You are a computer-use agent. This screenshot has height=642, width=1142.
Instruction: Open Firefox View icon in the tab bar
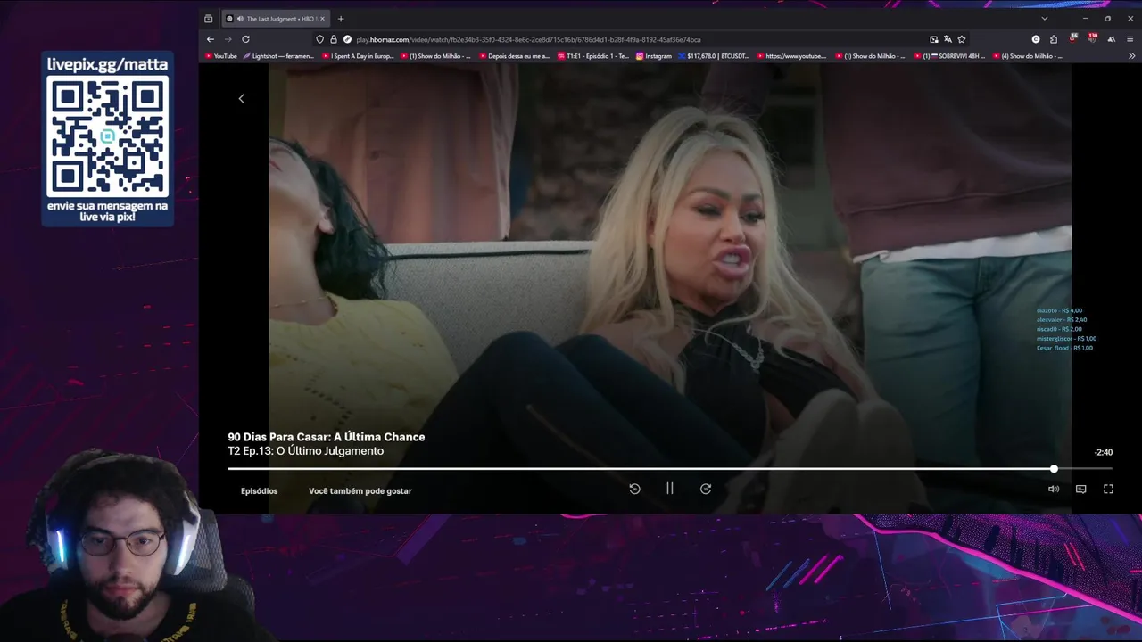coord(209,19)
